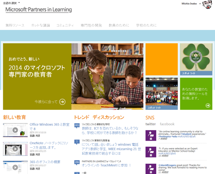Select the twitter tab in SNS
The height and width of the screenshot is (174, 215).
click(150, 124)
